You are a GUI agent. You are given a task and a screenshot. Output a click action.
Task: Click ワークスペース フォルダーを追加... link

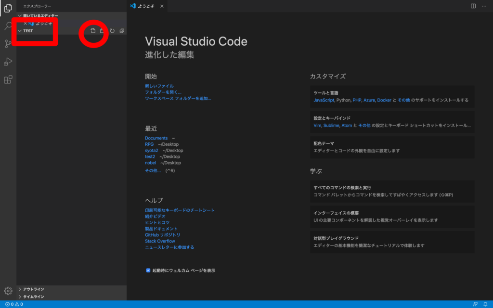click(178, 98)
